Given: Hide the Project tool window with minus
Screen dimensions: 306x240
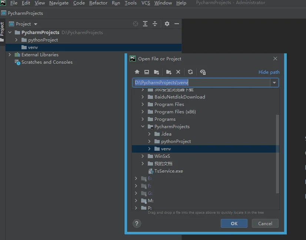Looking at the screenshot, I should pyautogui.click(x=177, y=24).
